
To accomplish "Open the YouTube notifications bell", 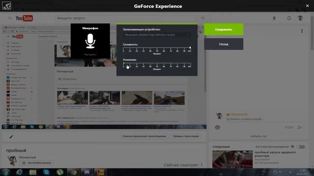I will [x=289, y=18].
